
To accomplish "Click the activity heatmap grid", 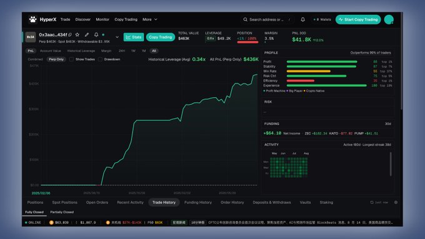I will [x=289, y=167].
